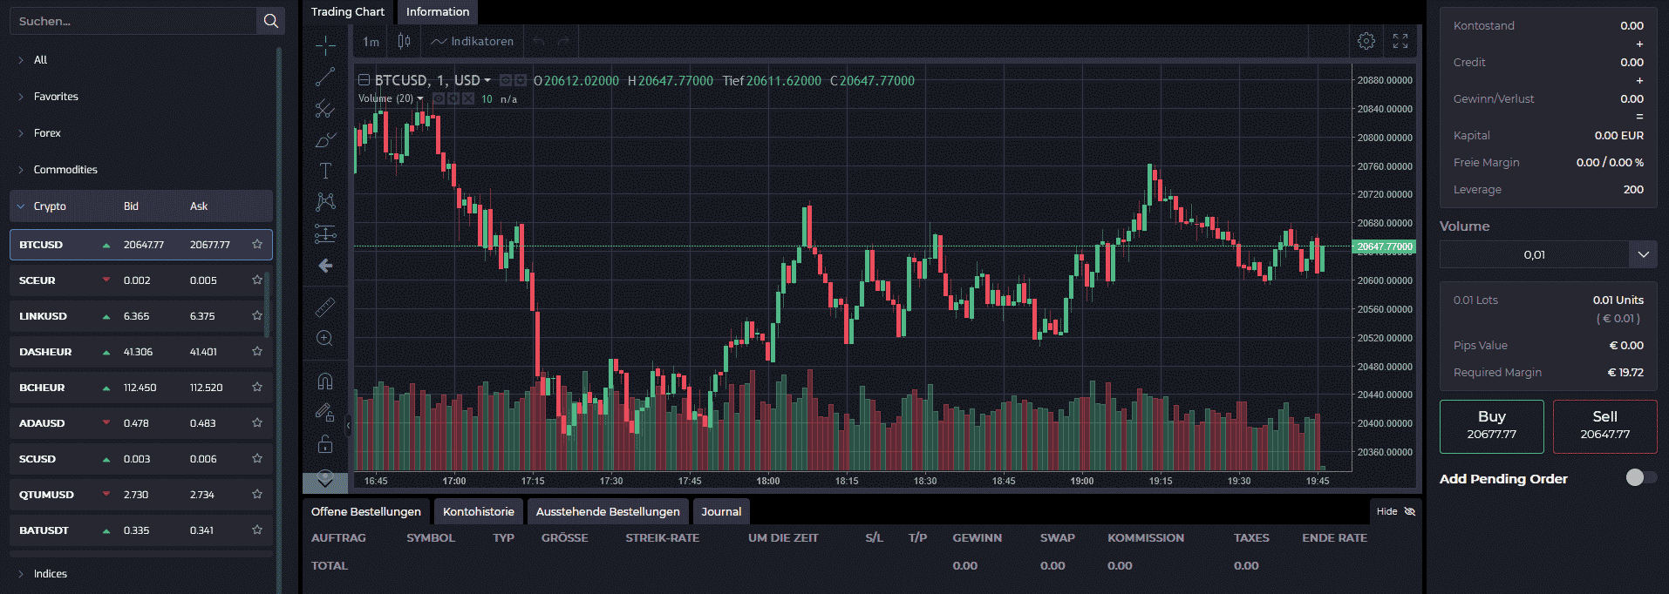Select the crosshair cursor tool
This screenshot has width=1669, height=594.
pos(325,45)
